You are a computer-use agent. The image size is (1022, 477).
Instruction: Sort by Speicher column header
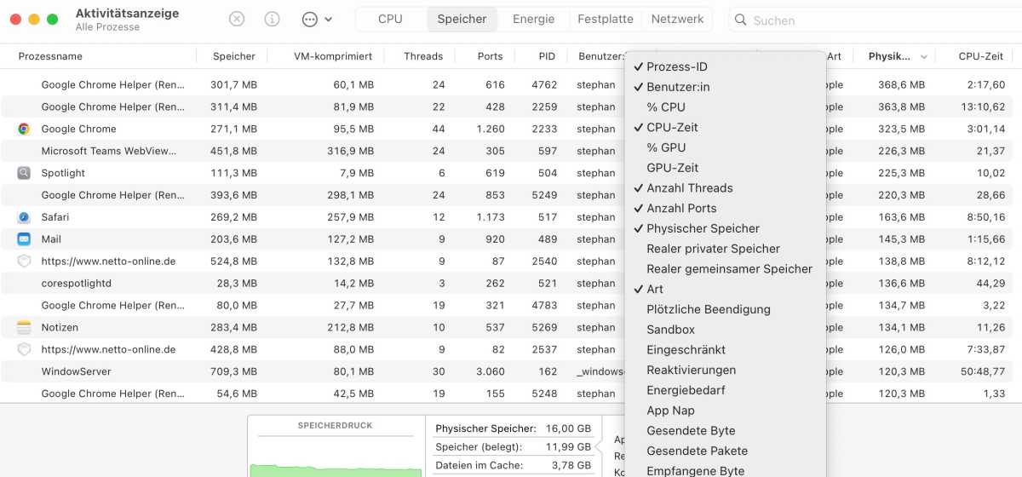[233, 56]
